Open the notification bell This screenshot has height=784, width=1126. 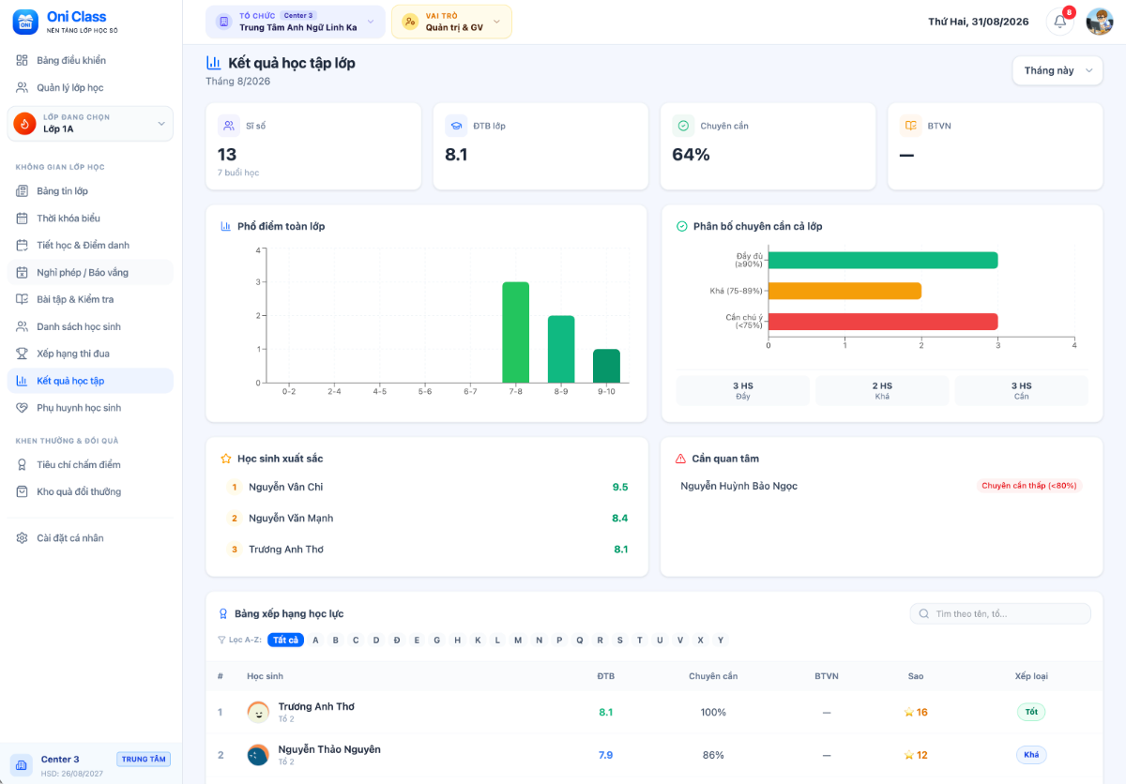[1059, 22]
